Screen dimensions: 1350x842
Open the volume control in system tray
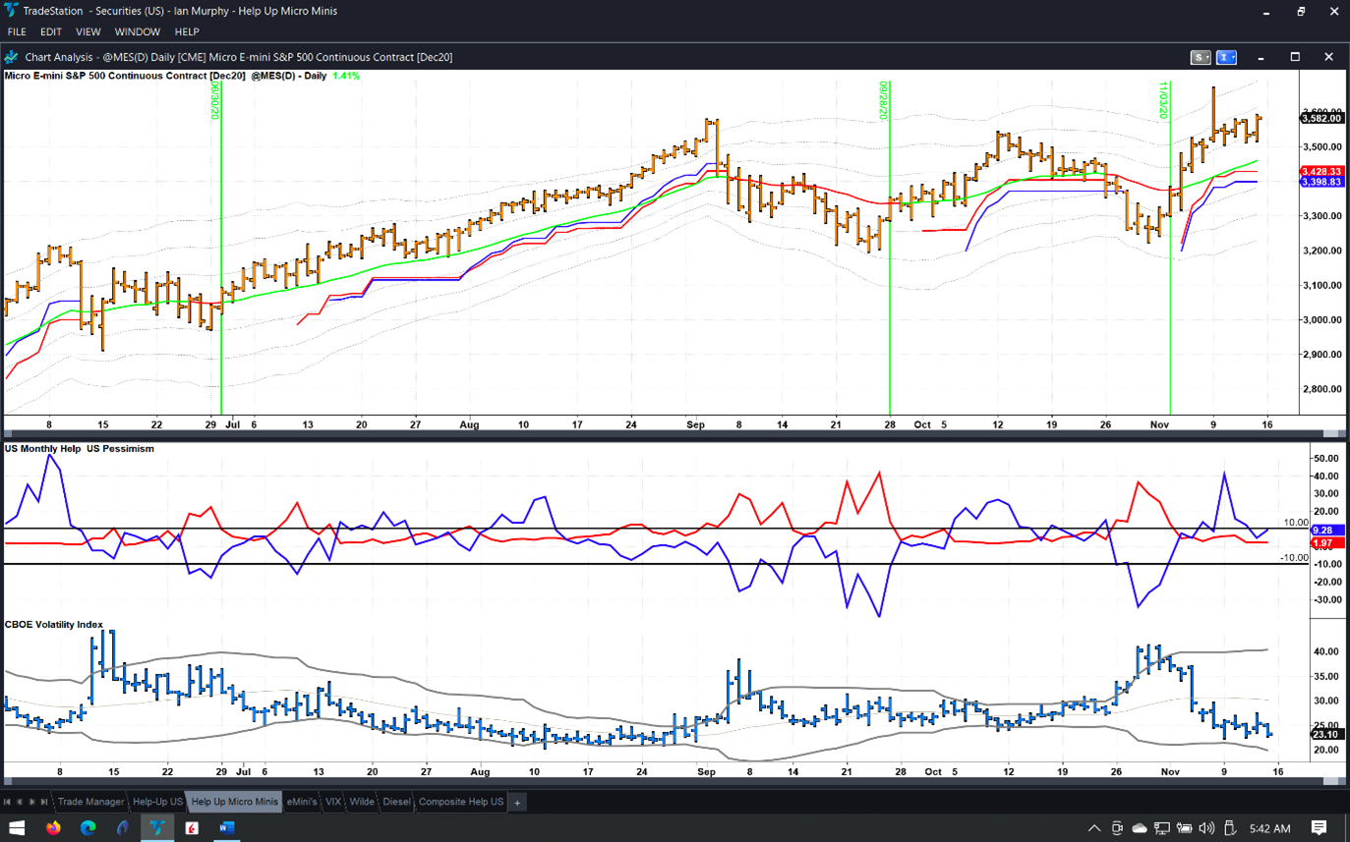[1206, 828]
